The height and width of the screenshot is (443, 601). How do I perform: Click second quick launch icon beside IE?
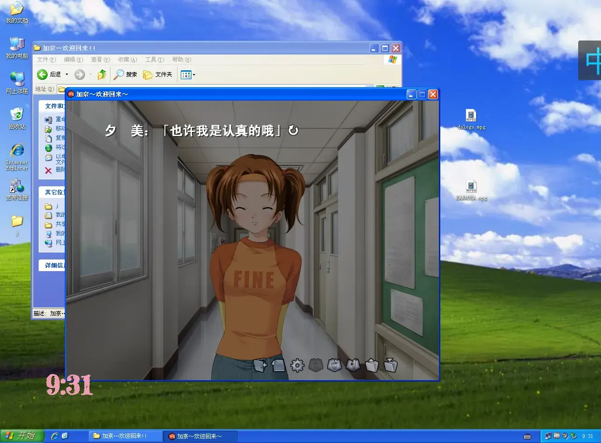pyautogui.click(x=65, y=436)
